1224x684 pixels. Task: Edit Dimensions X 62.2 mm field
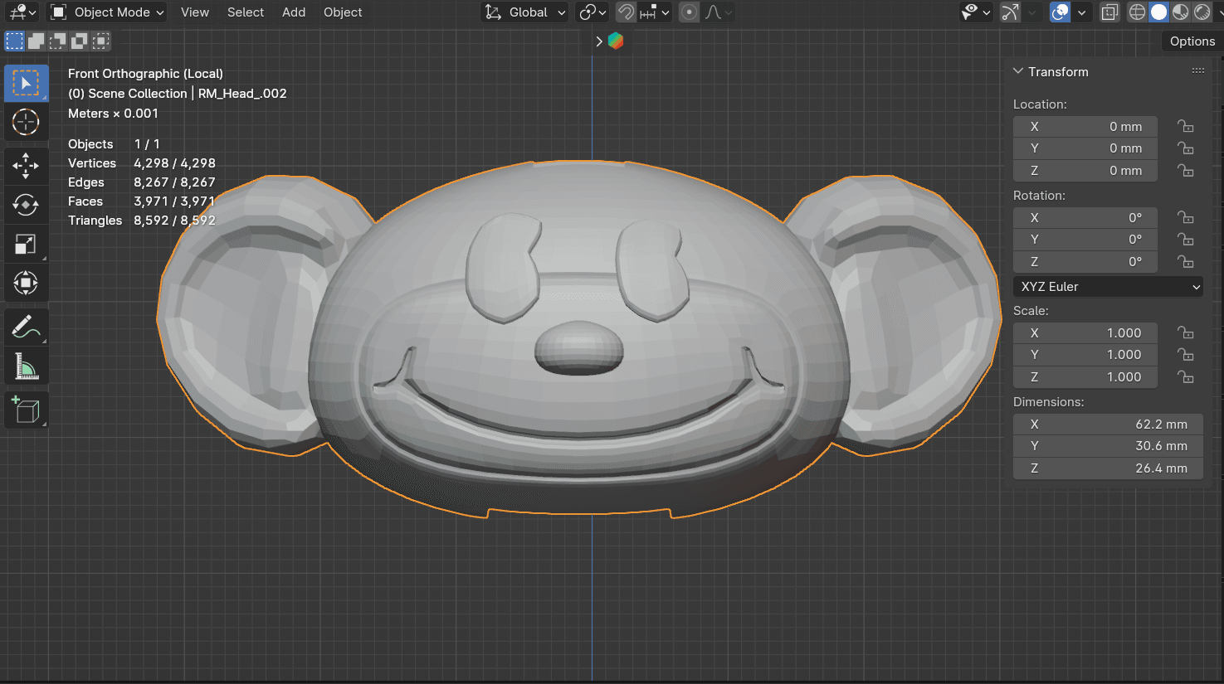pyautogui.click(x=1108, y=424)
